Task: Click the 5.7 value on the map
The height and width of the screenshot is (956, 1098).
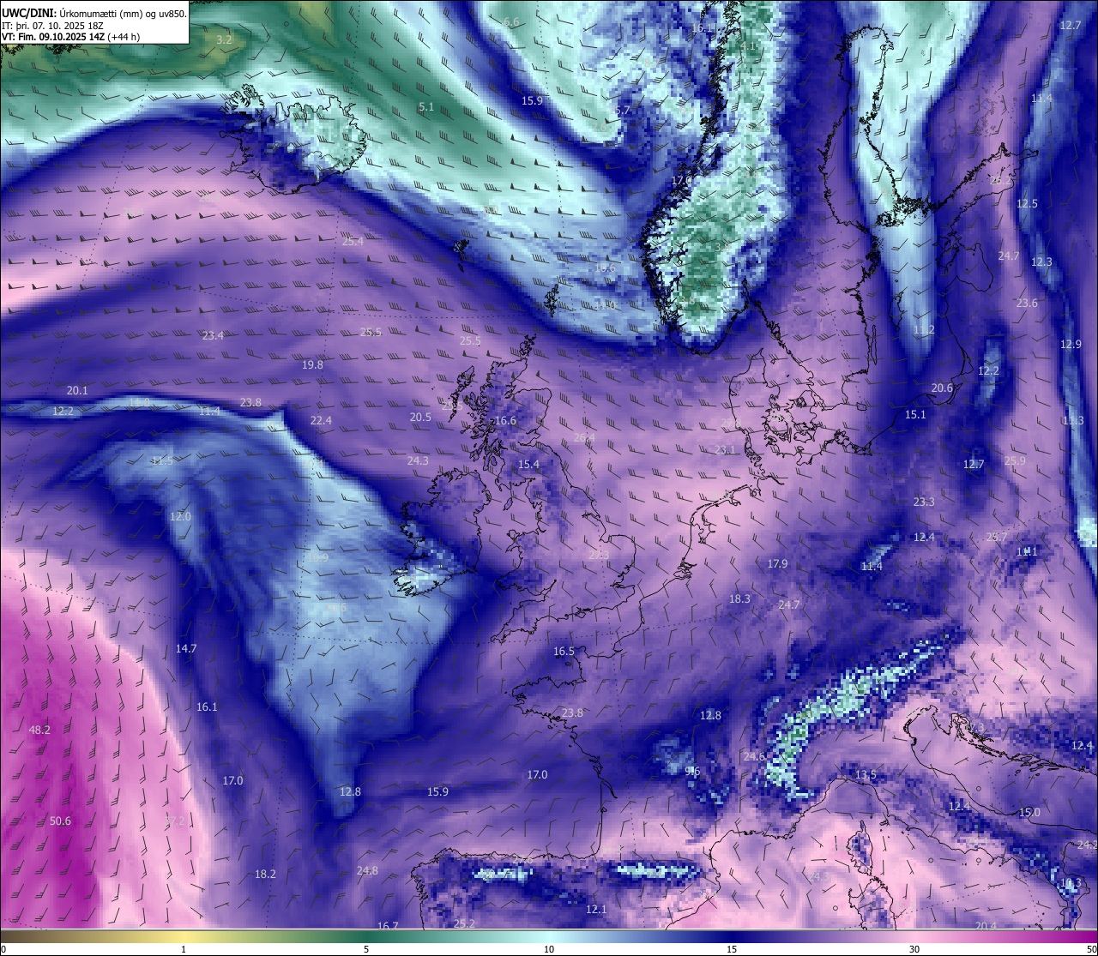Action: point(623,111)
